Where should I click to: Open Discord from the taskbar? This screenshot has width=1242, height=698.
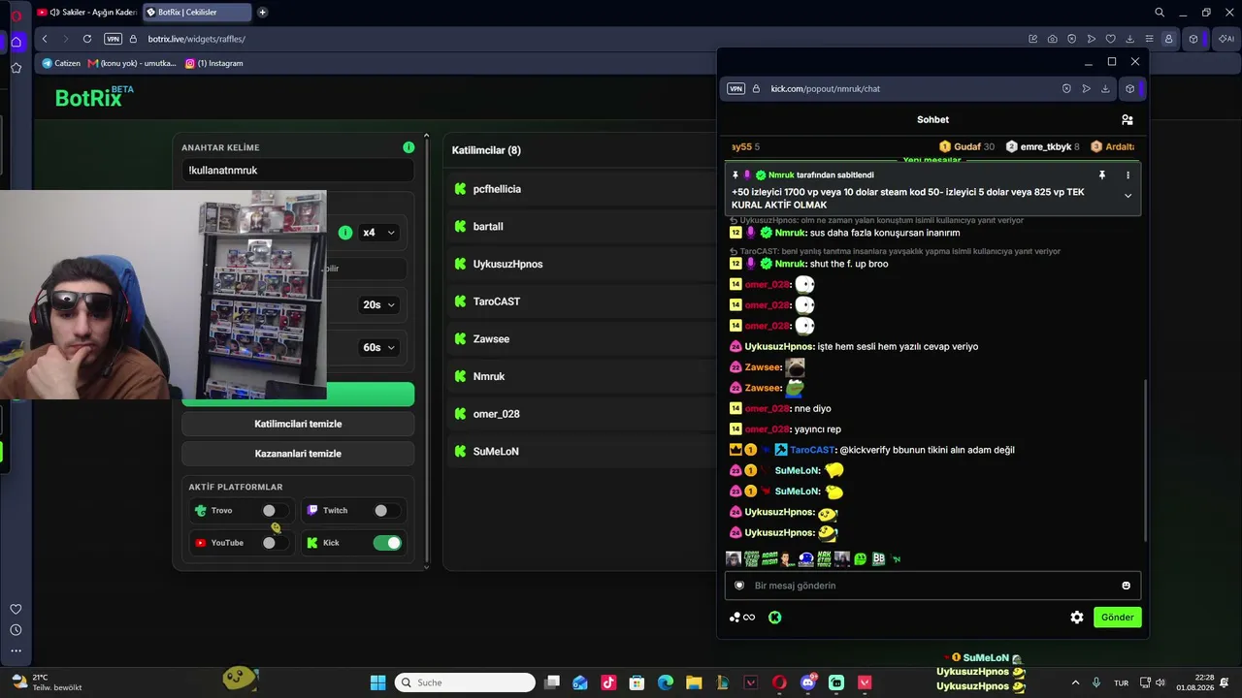[808, 682]
